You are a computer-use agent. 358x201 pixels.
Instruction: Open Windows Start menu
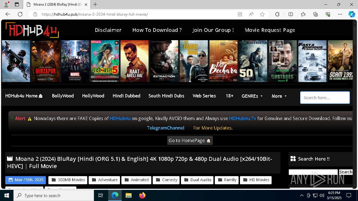coord(7,195)
